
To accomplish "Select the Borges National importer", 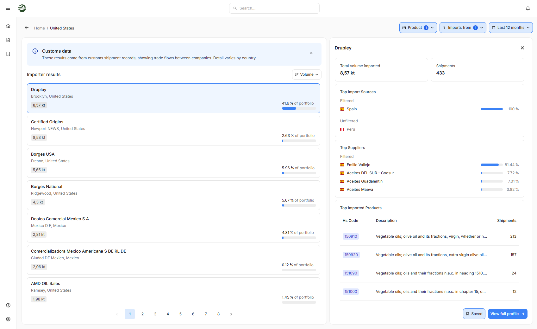I will 173,195.
